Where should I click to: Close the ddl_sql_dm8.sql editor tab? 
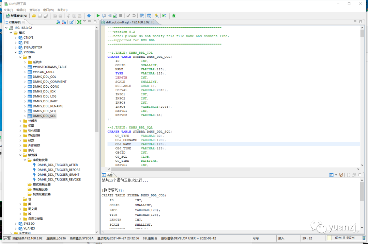tap(153, 22)
